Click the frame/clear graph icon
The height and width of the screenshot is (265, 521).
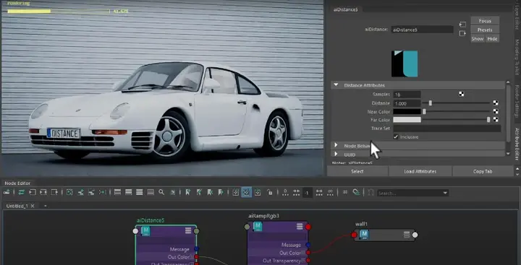click(x=69, y=192)
